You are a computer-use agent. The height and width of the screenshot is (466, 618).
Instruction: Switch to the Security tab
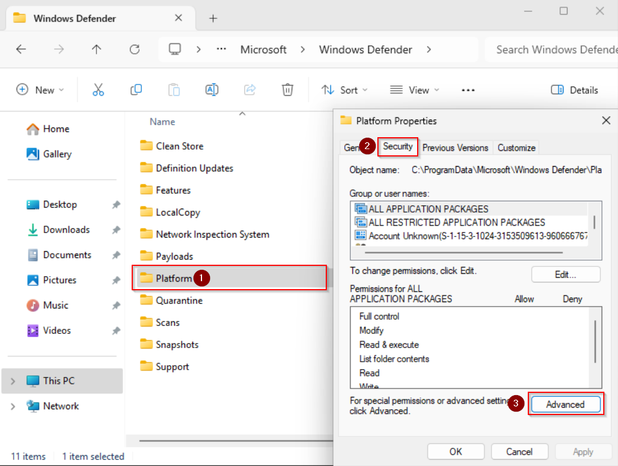point(398,146)
